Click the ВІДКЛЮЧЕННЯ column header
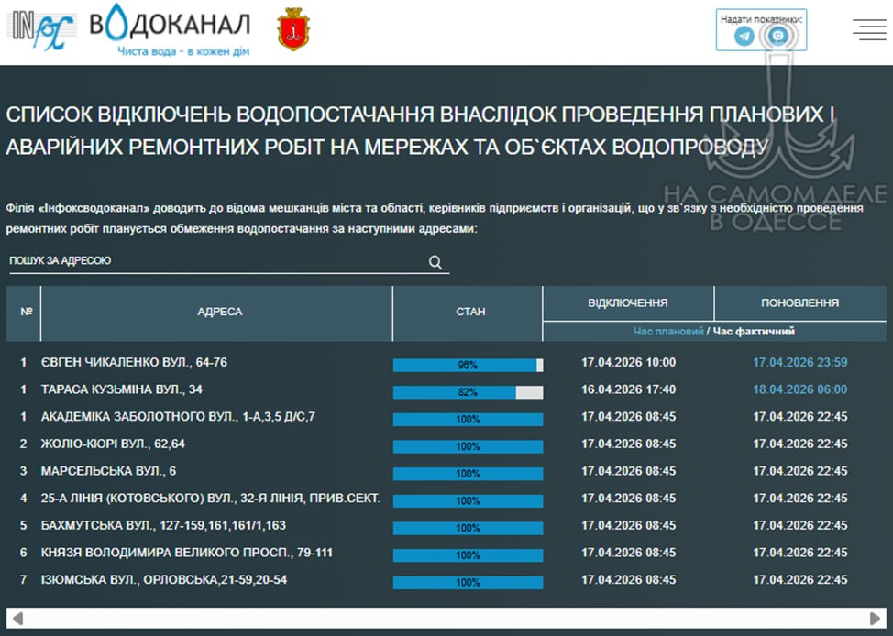Viewport: 893px width, 636px height. point(627,302)
